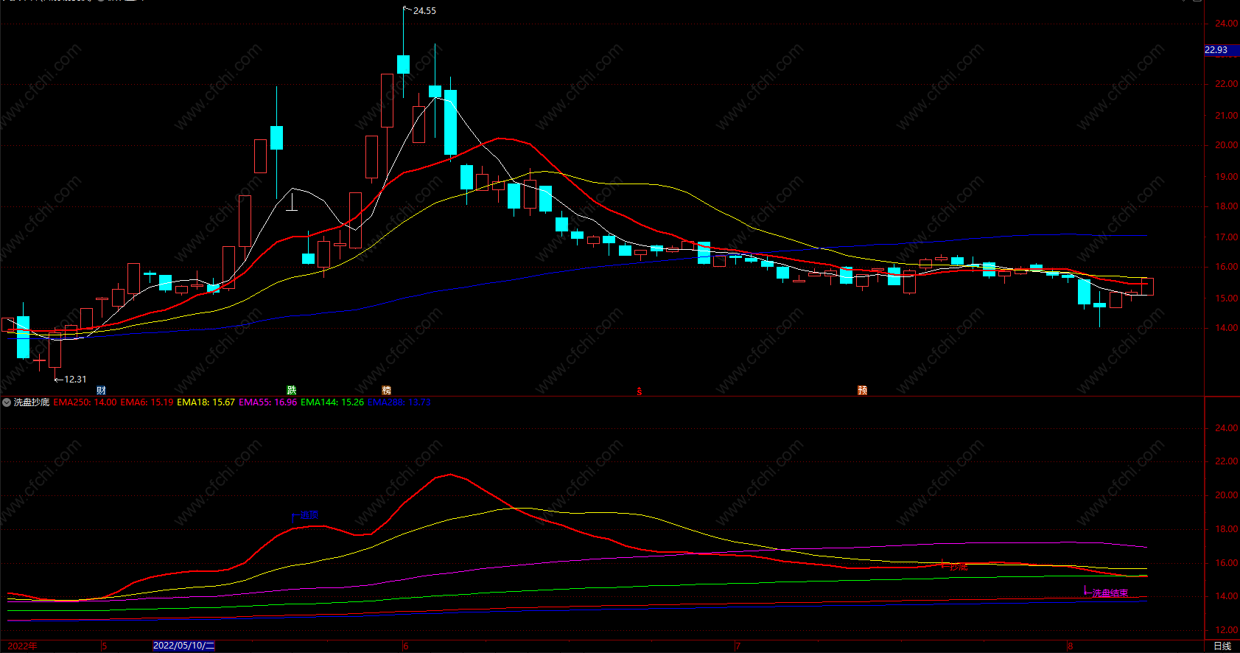Viewport: 1240px width, 653px height.
Task: Click the month 6 marker on time axis
Action: 405,646
